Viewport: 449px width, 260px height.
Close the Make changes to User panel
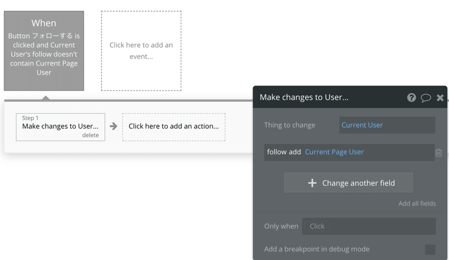coord(440,98)
